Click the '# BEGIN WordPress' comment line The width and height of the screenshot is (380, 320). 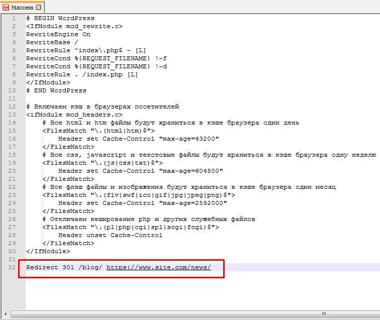tap(60, 18)
